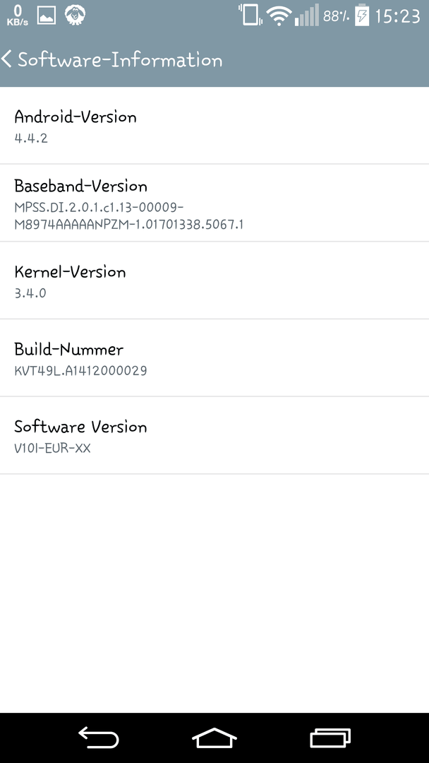The height and width of the screenshot is (763, 429).
Task: Tap the Wi-Fi status icon
Action: (279, 16)
